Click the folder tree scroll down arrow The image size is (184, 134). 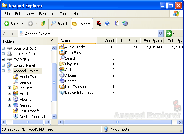[x=54, y=117]
